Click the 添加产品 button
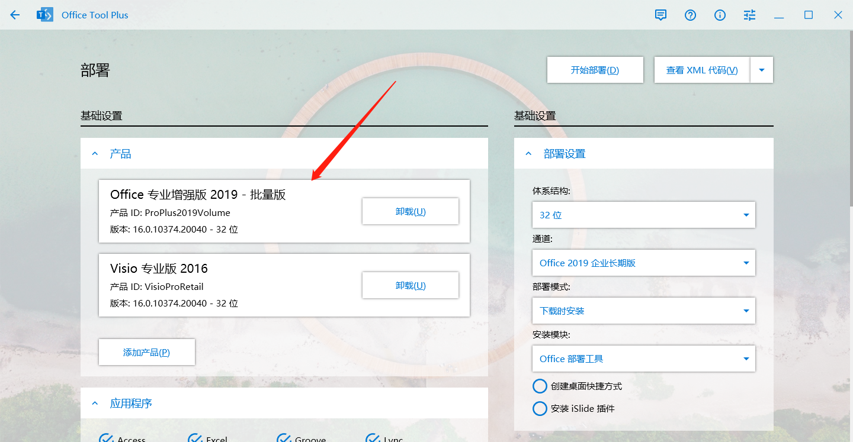 pos(146,352)
